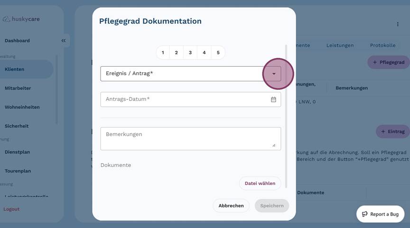Click the huskycare logo
Viewport: 410px width, 228px height.
21,19
